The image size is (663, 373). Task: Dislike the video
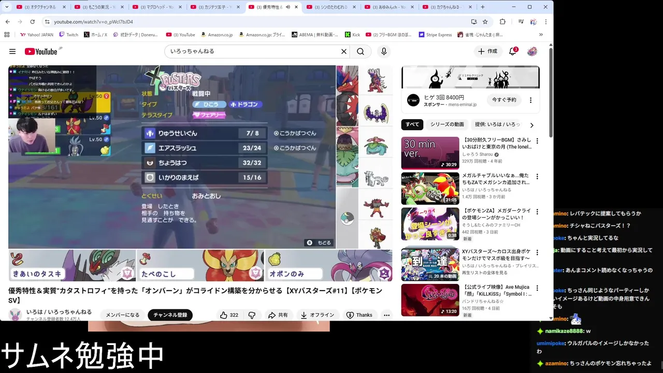pos(252,315)
